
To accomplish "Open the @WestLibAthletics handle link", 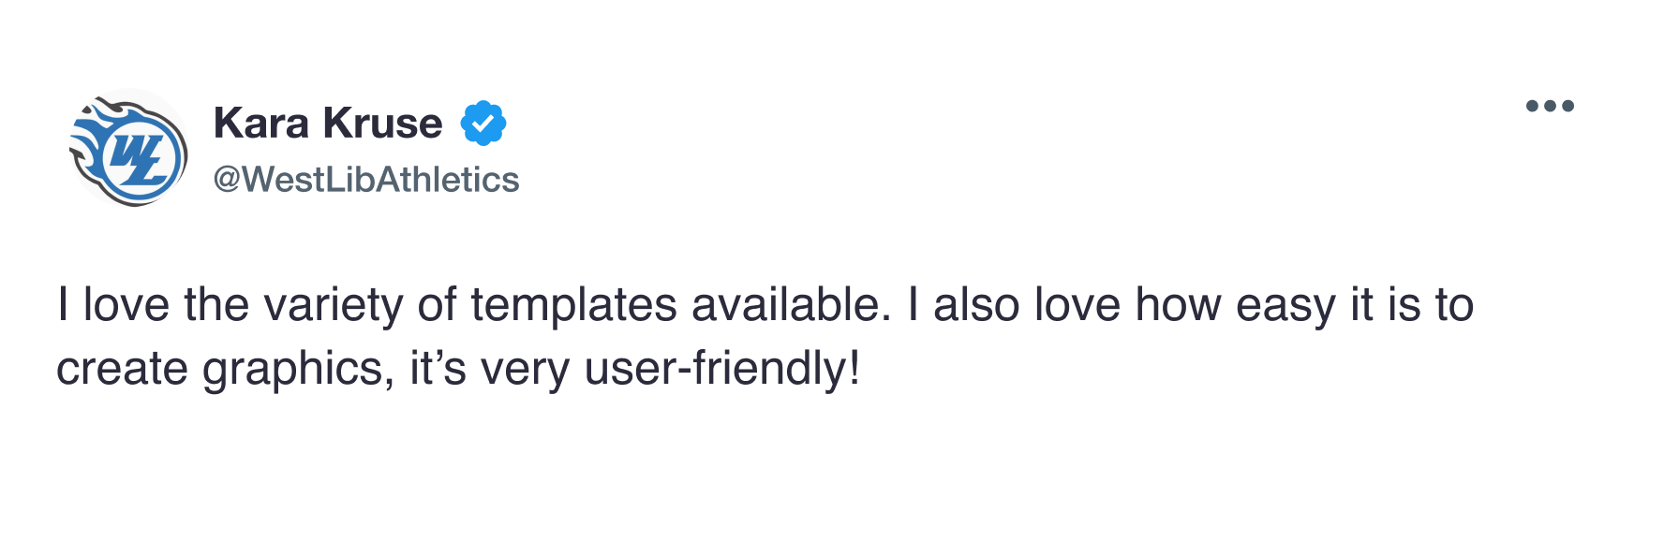I will point(366,180).
